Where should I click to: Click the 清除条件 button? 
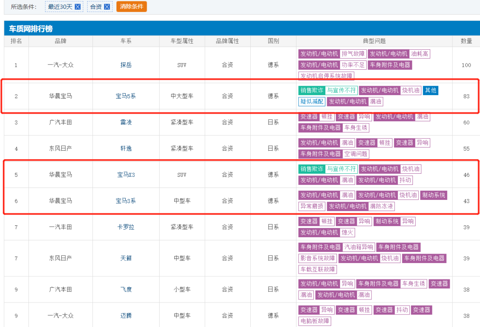[x=132, y=6]
